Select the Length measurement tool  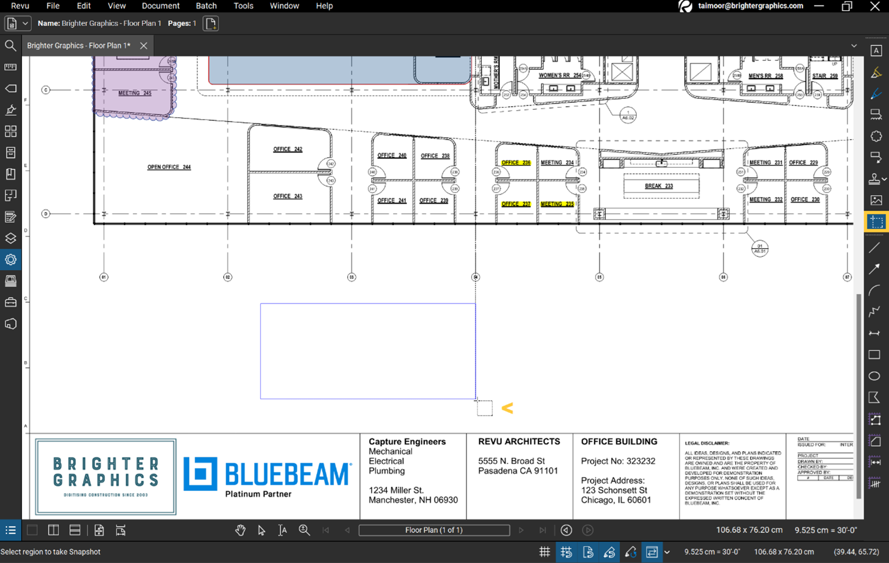[874, 462]
